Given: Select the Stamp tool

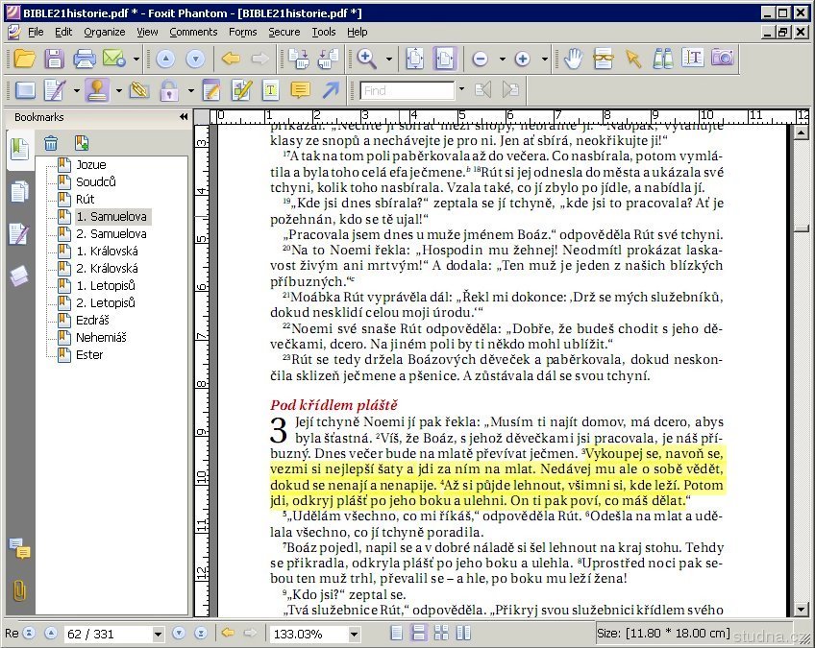Looking at the screenshot, I should tap(96, 90).
